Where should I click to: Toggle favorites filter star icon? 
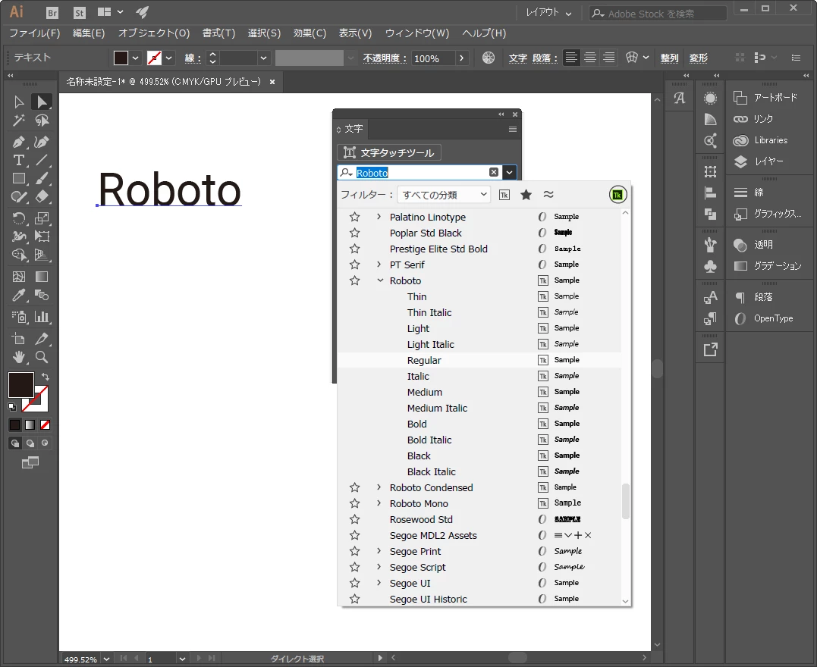[526, 195]
